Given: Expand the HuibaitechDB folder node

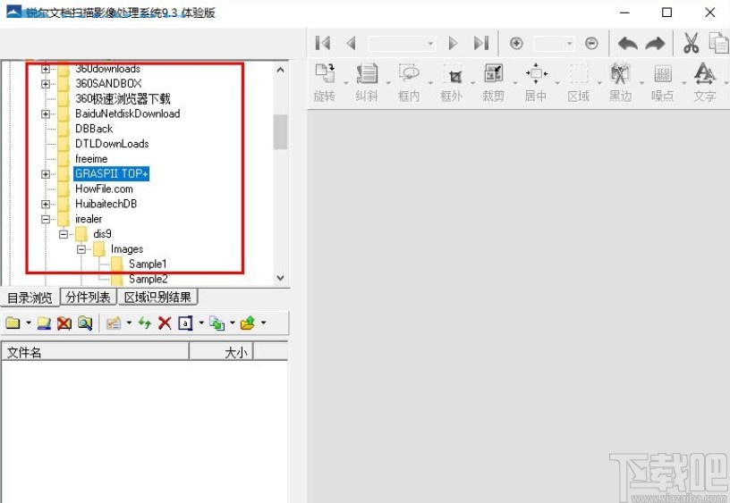Looking at the screenshot, I should click(x=45, y=204).
